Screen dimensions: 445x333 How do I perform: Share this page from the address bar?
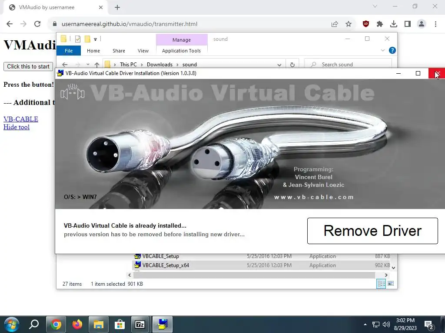click(x=335, y=24)
